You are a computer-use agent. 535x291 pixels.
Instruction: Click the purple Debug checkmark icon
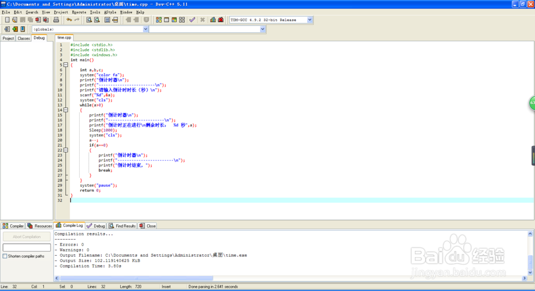[192, 20]
